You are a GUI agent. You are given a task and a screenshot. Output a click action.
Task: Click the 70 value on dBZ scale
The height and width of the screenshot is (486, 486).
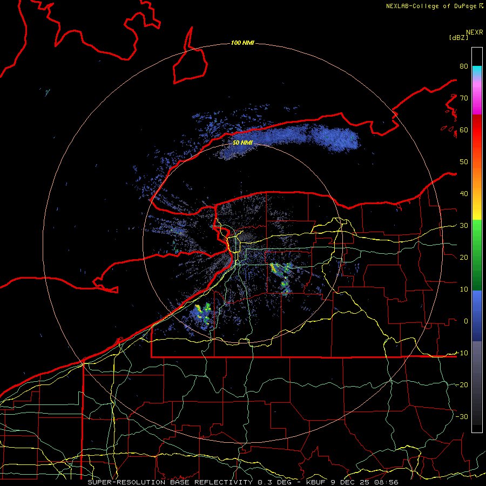tap(464, 98)
